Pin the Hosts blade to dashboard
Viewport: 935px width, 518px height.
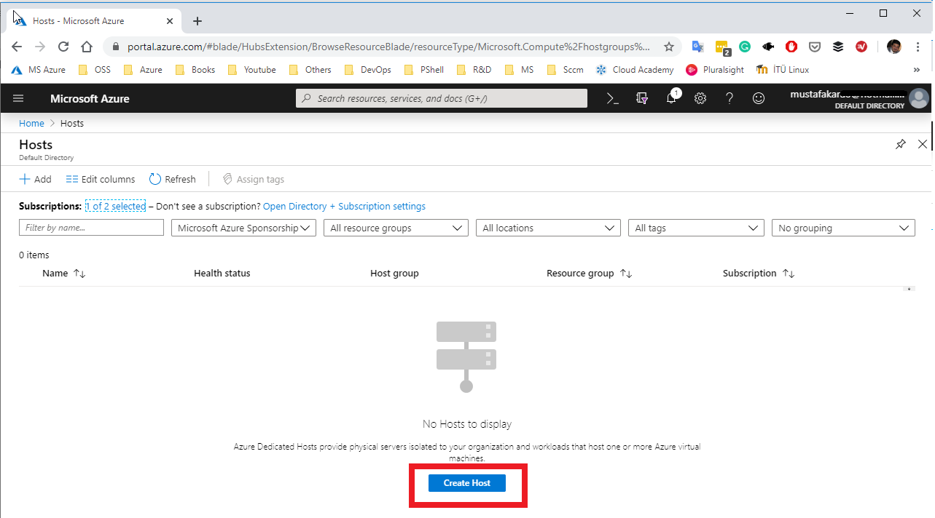pyautogui.click(x=901, y=144)
